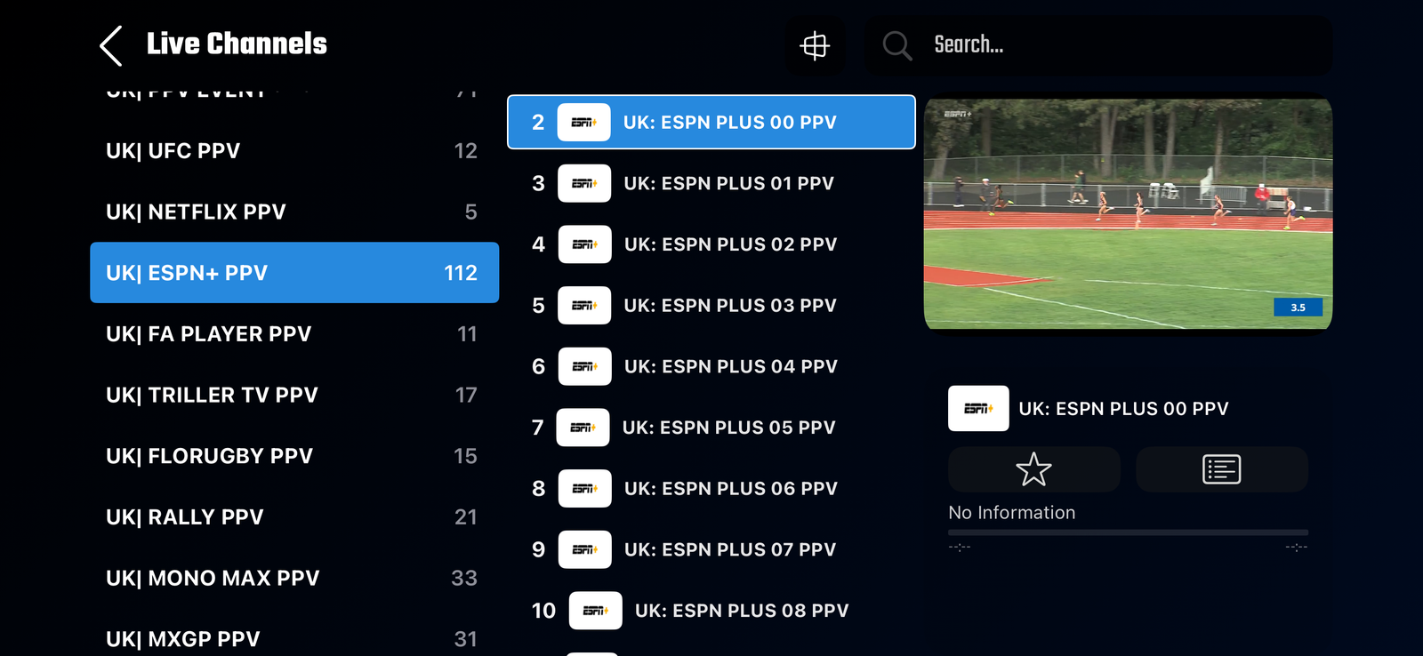Open the live video preview thumbnail
The image size is (1423, 656).
pos(1128,213)
